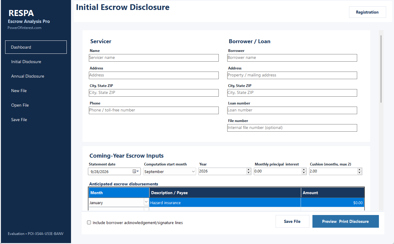Focus the Property / mailing address field

(292, 75)
